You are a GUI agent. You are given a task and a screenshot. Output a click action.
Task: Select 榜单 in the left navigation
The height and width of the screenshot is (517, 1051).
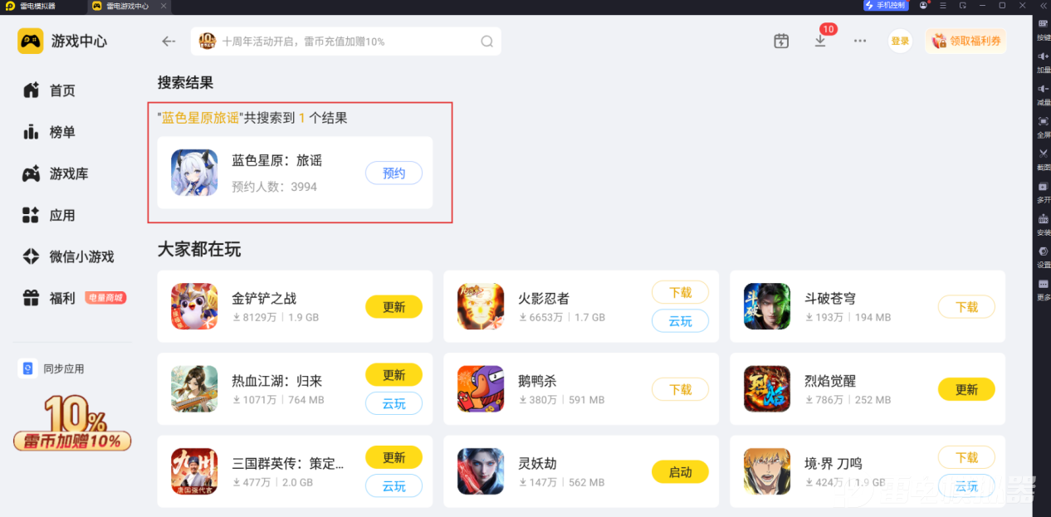click(61, 132)
